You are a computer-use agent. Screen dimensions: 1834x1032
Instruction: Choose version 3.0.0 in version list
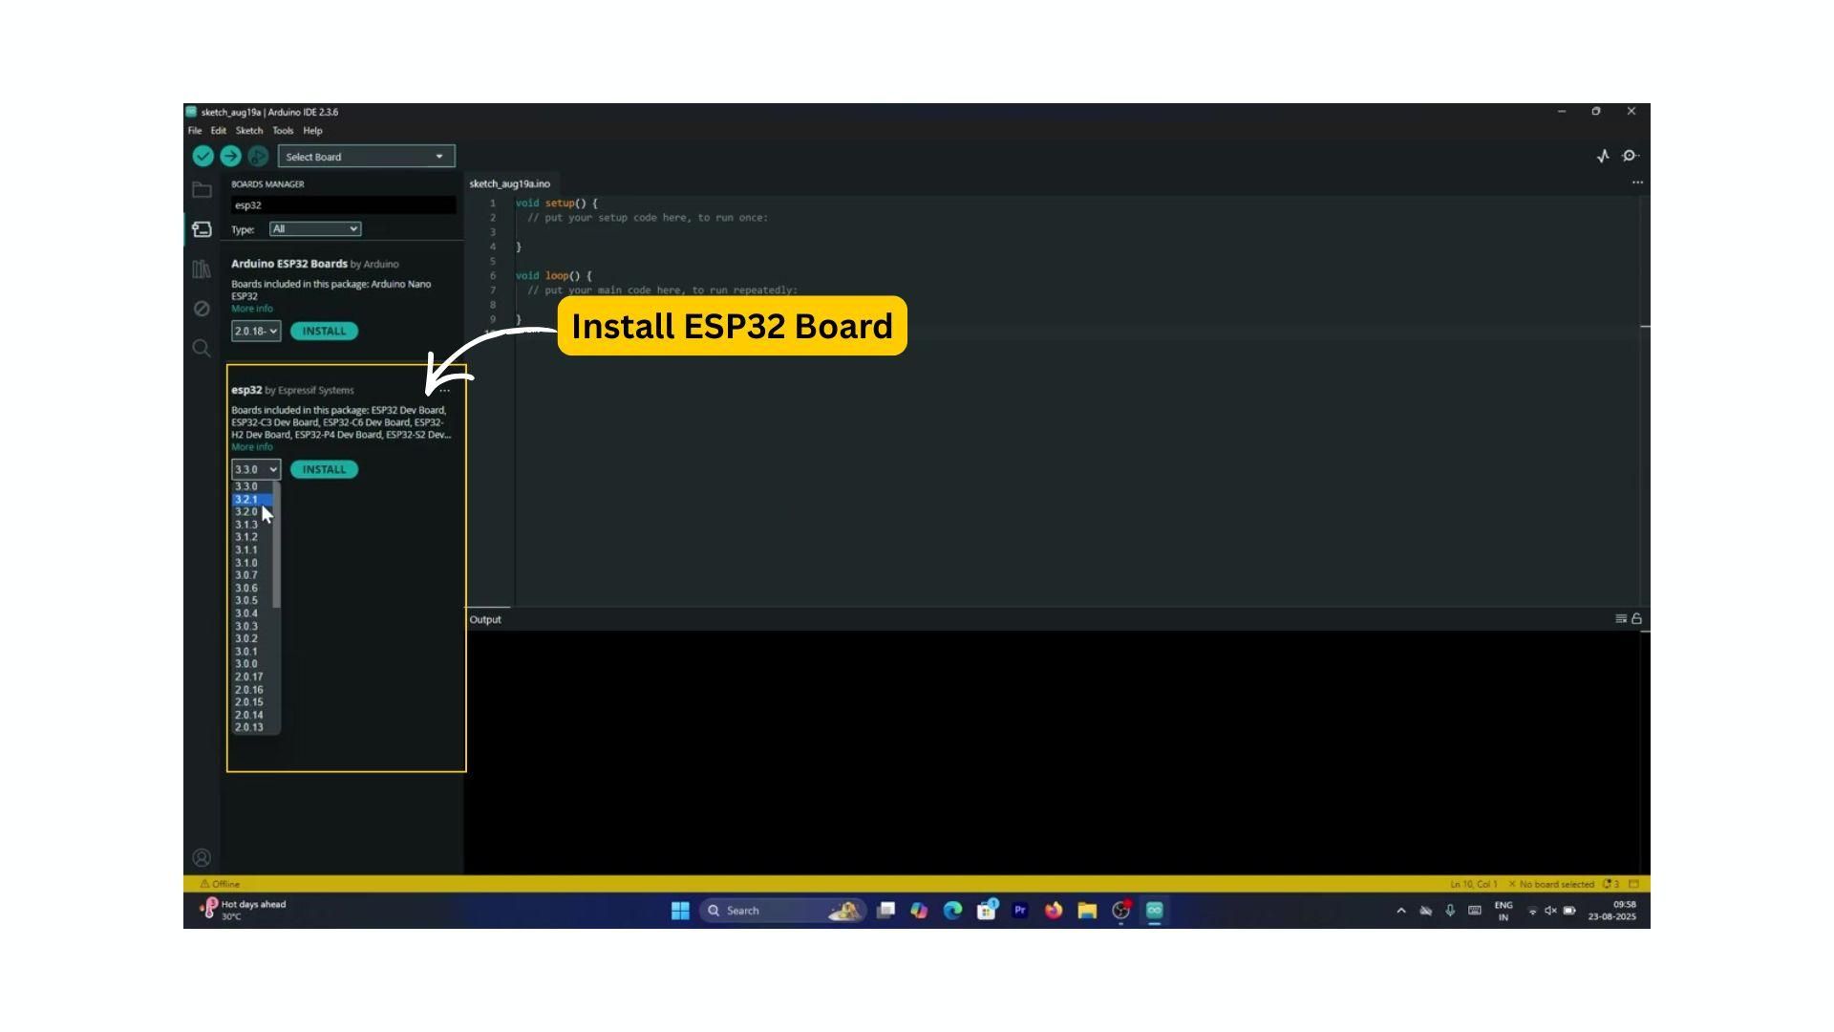[253, 664]
